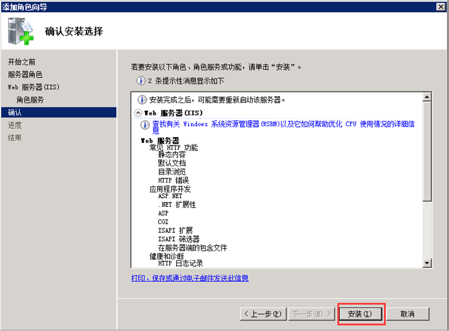The image size is (449, 331).
Task: Click the 取消 button
Action: coord(407,314)
